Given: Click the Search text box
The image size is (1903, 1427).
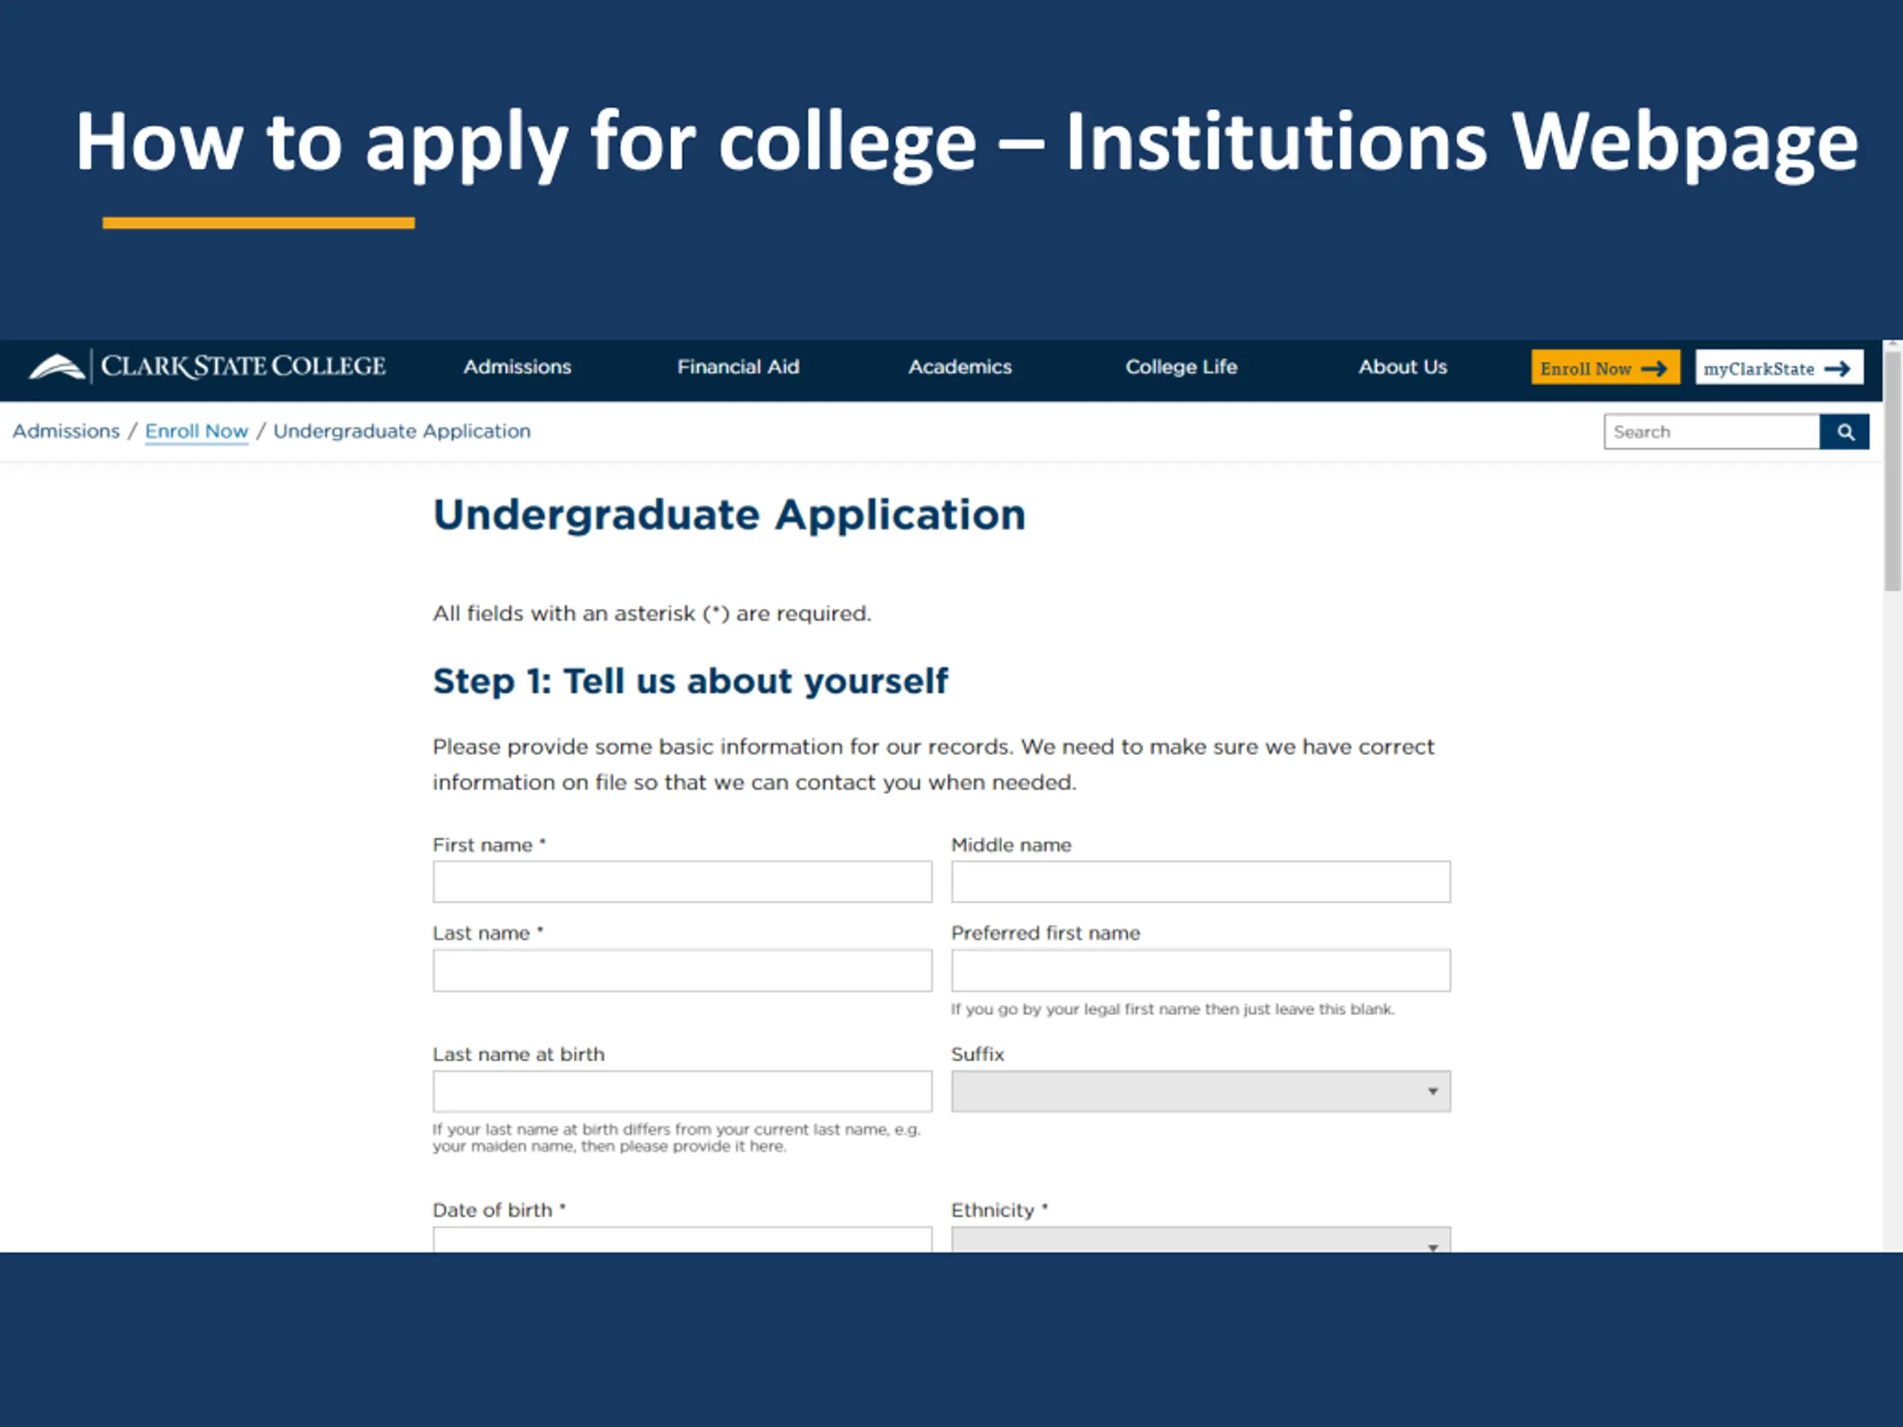Looking at the screenshot, I should [1711, 432].
